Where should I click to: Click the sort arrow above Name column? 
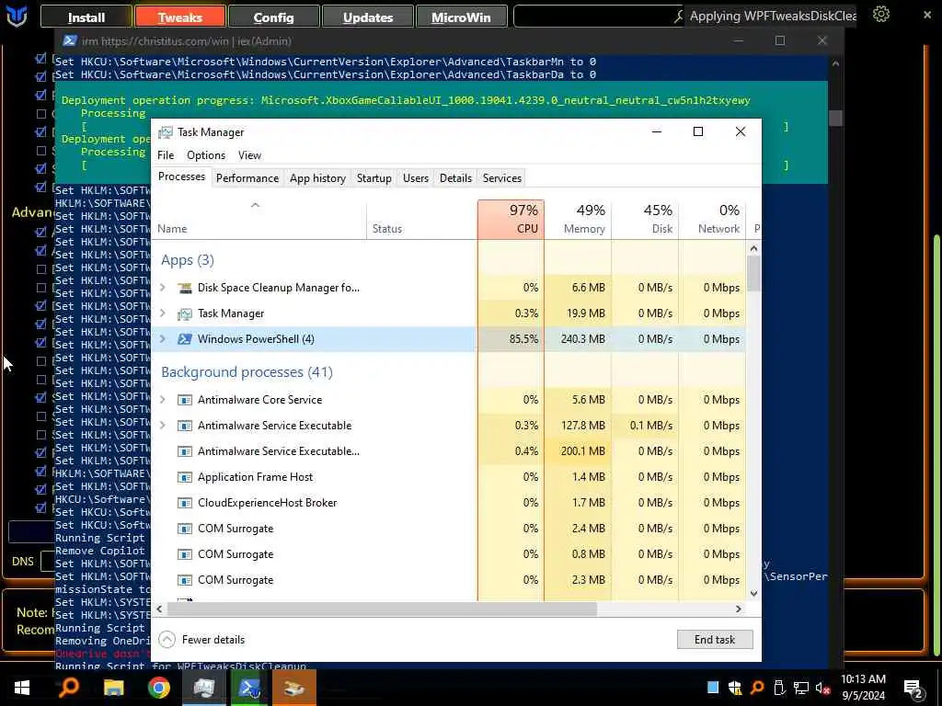click(256, 205)
